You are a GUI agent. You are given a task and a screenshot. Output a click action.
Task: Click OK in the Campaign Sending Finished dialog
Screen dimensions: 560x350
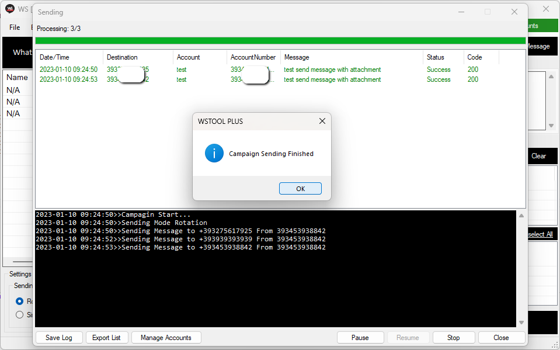coord(300,189)
